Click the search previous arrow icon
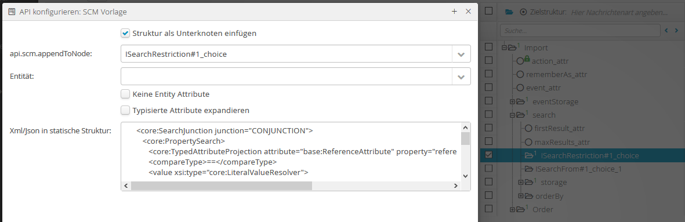The image size is (685, 222). point(666,31)
